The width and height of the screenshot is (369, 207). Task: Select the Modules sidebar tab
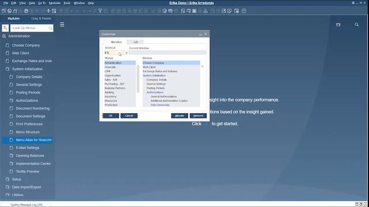(x=13, y=18)
